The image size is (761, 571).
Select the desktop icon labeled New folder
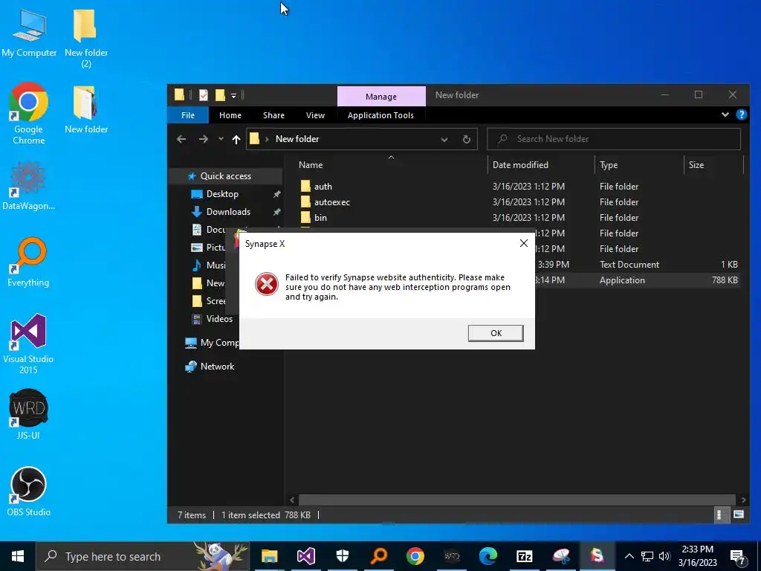tap(86, 110)
